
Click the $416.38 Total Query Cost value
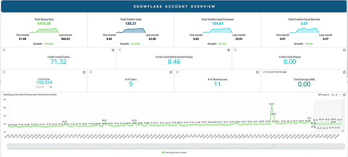[44, 23]
